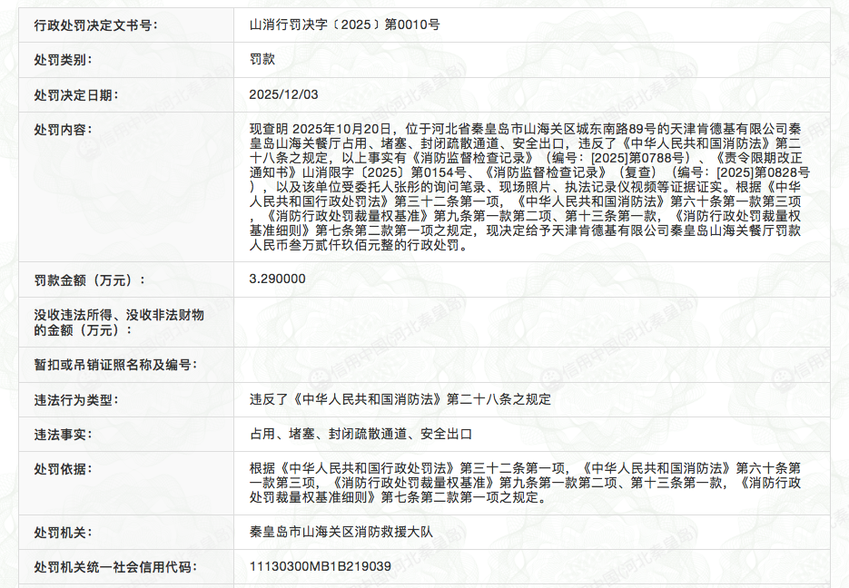The image size is (849, 588).
Task: Select the 罚款金额（万元） label
Action: pyautogui.click(x=89, y=279)
